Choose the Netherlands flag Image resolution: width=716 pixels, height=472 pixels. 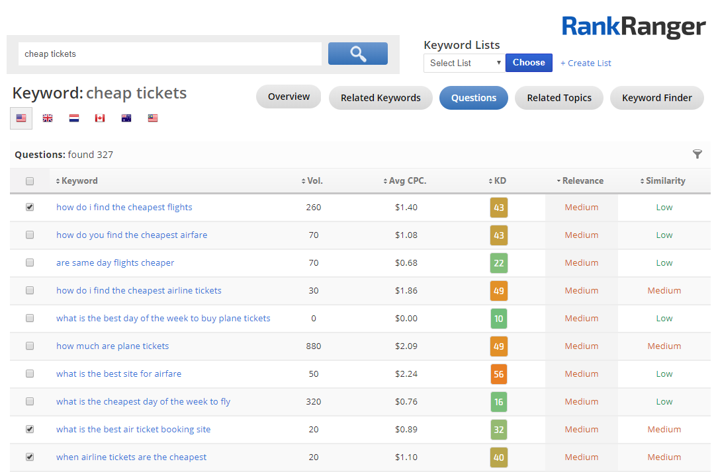pyautogui.click(x=74, y=118)
